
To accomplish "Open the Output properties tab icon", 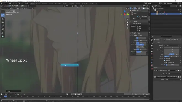I will click(152, 46).
